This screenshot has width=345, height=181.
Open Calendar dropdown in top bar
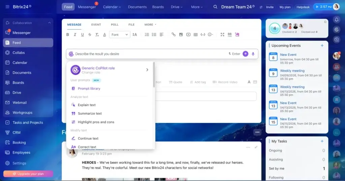click(x=112, y=7)
